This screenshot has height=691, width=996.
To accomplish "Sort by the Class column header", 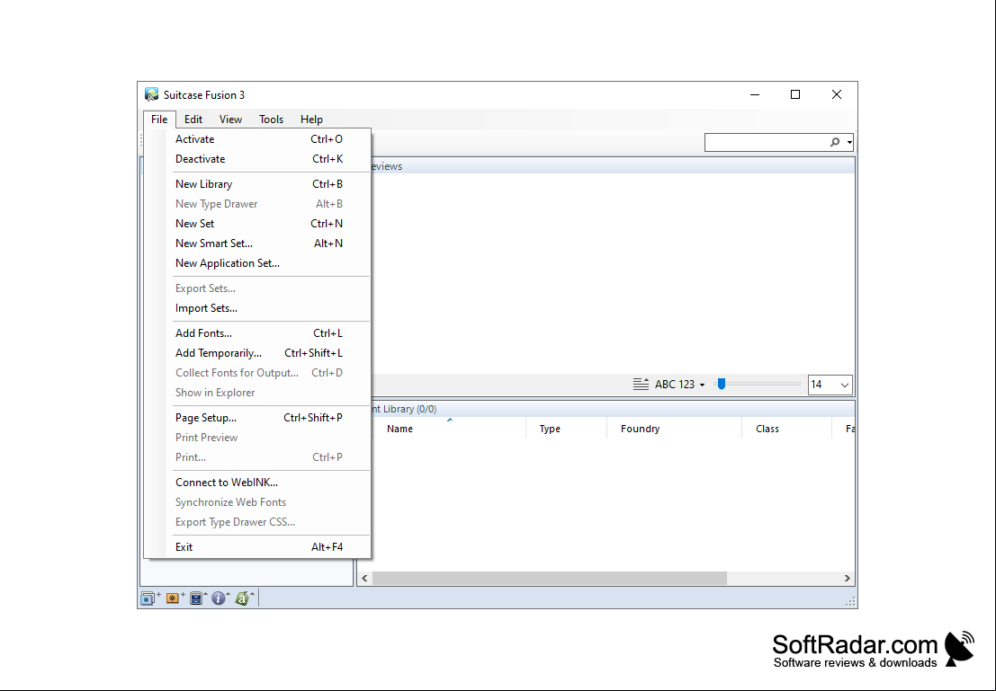I will pos(786,429).
